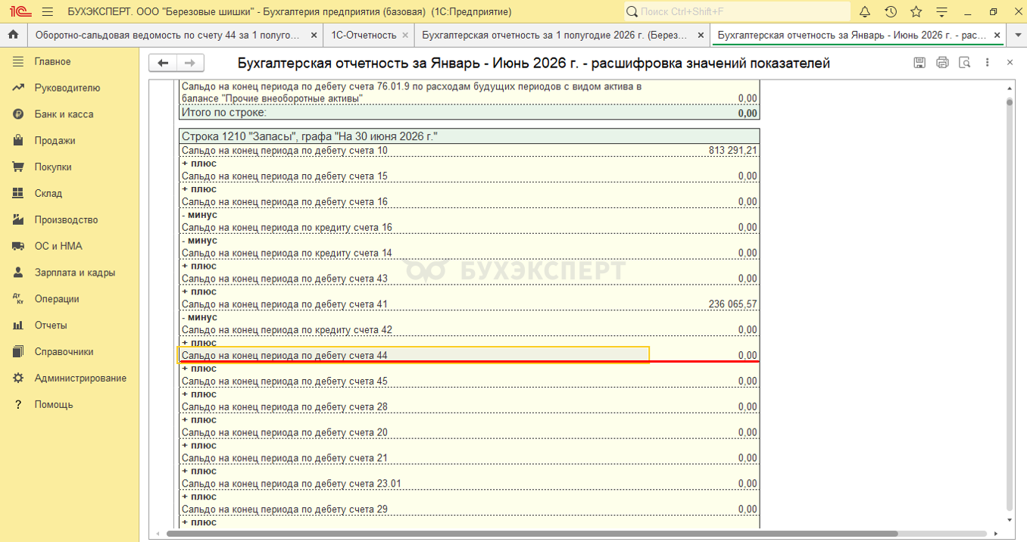The image size is (1027, 542).
Task: Open the 1C main menu logo
Action: pyautogui.click(x=20, y=11)
